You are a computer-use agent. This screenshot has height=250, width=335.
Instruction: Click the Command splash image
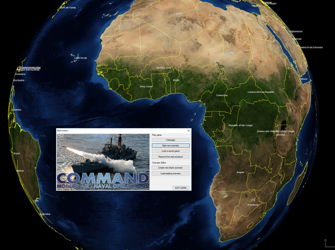pyautogui.click(x=103, y=162)
